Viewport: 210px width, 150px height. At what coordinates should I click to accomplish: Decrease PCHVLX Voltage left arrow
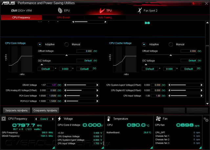(65, 101)
